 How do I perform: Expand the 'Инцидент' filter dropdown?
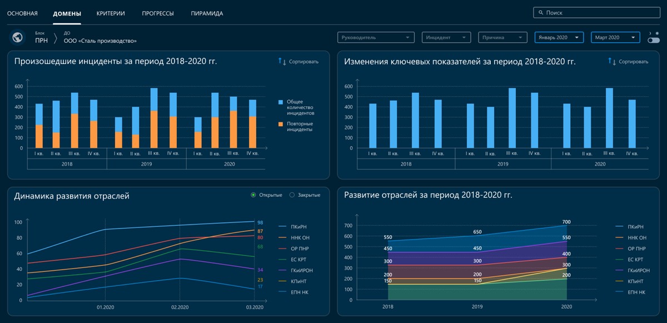point(447,37)
